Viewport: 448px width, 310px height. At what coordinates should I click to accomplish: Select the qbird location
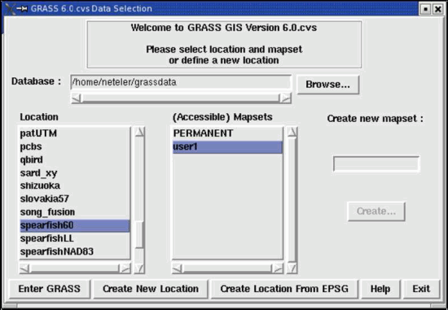[x=75, y=159]
